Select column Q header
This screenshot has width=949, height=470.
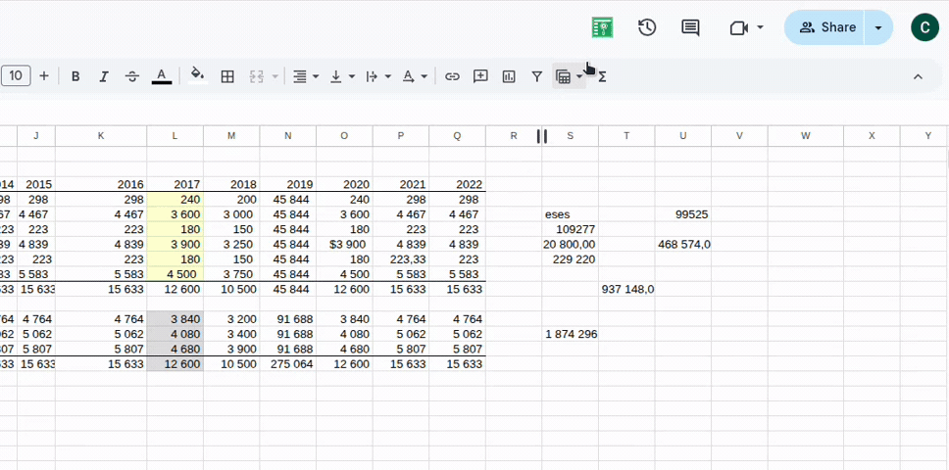coord(457,136)
